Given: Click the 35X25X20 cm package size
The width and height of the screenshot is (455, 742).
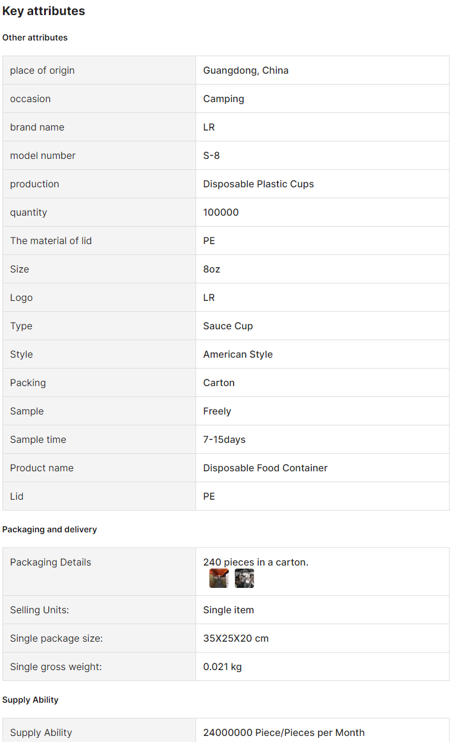Looking at the screenshot, I should click(235, 639).
